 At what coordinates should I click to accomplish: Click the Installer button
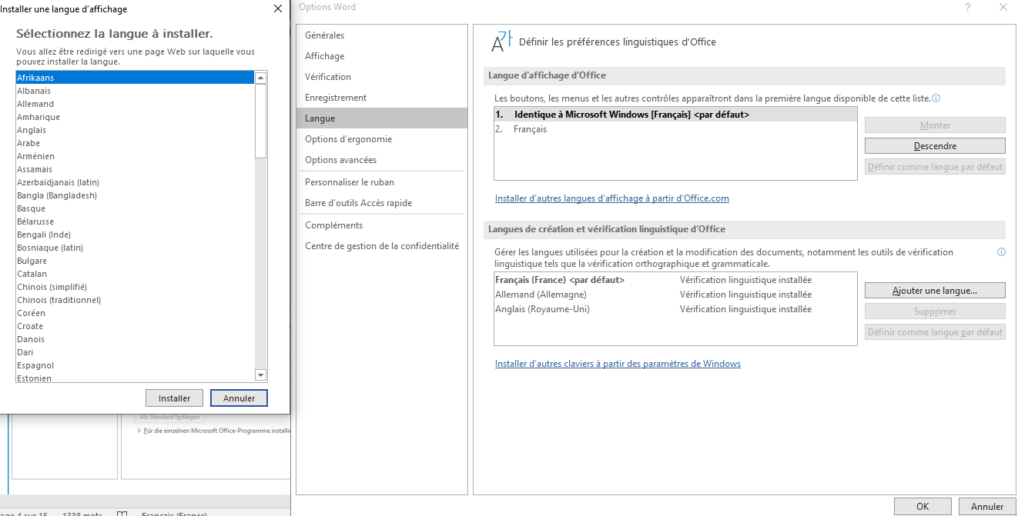tap(174, 398)
